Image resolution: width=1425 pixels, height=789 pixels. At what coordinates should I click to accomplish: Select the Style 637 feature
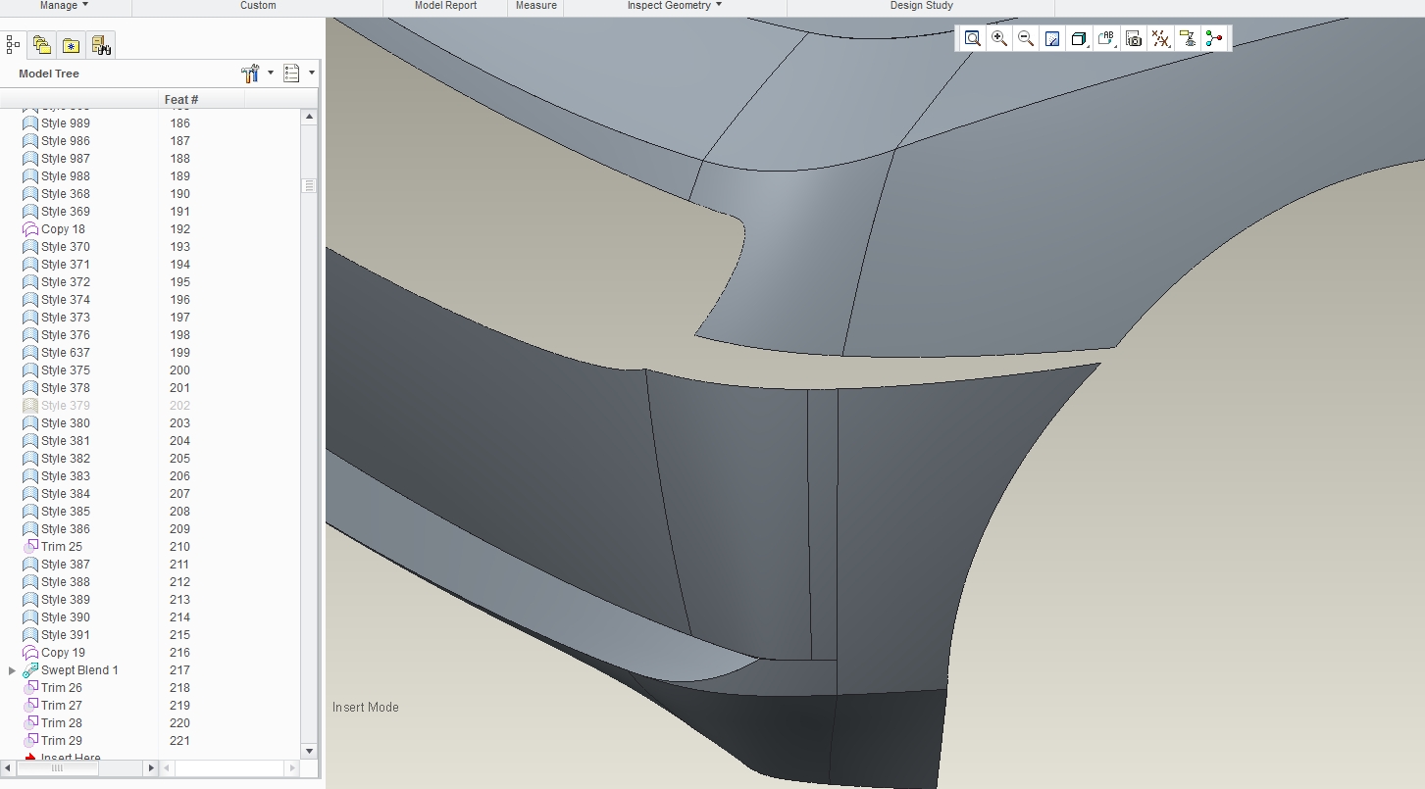[66, 353]
